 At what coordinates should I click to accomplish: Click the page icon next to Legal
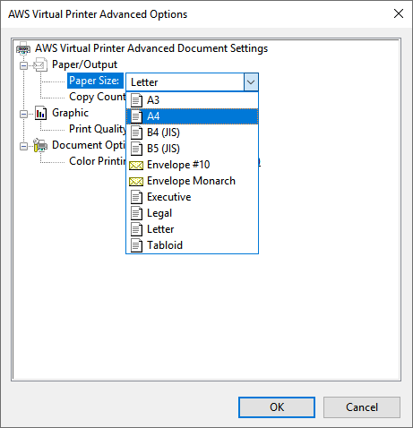[x=136, y=213]
